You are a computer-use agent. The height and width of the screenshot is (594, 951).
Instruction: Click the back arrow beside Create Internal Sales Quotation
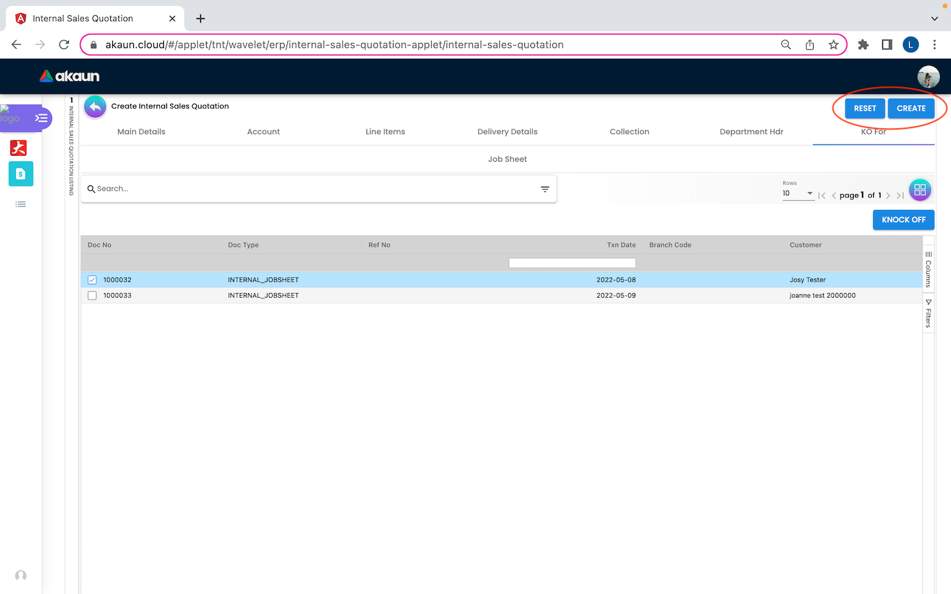(95, 107)
